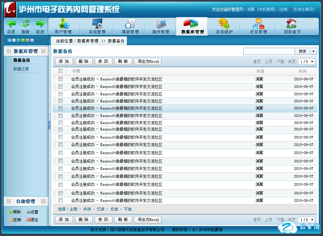Click the 反选 invert selection link
Viewport: 323px width, 236px height.
(114, 209)
